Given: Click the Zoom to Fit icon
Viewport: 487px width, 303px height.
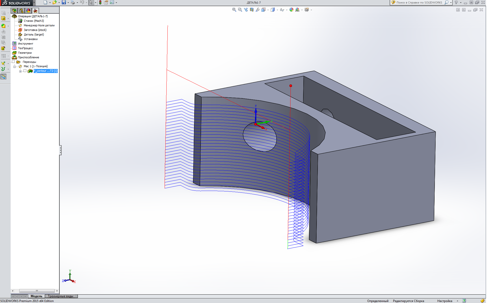Looking at the screenshot, I should click(234, 10).
